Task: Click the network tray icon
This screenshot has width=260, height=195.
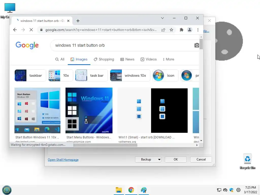Action: (219, 190)
